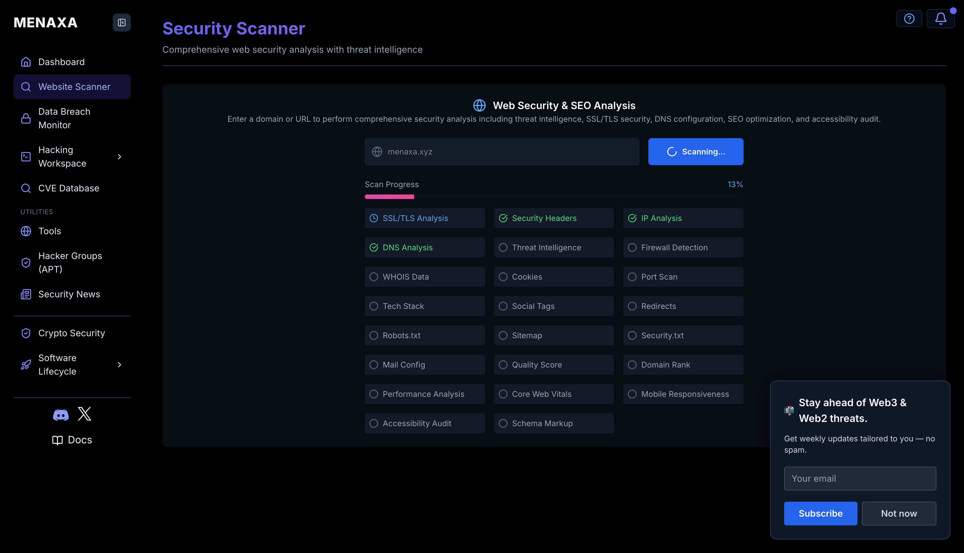964x553 pixels.
Task: Click the Security News newspaper icon
Action: [26, 294]
